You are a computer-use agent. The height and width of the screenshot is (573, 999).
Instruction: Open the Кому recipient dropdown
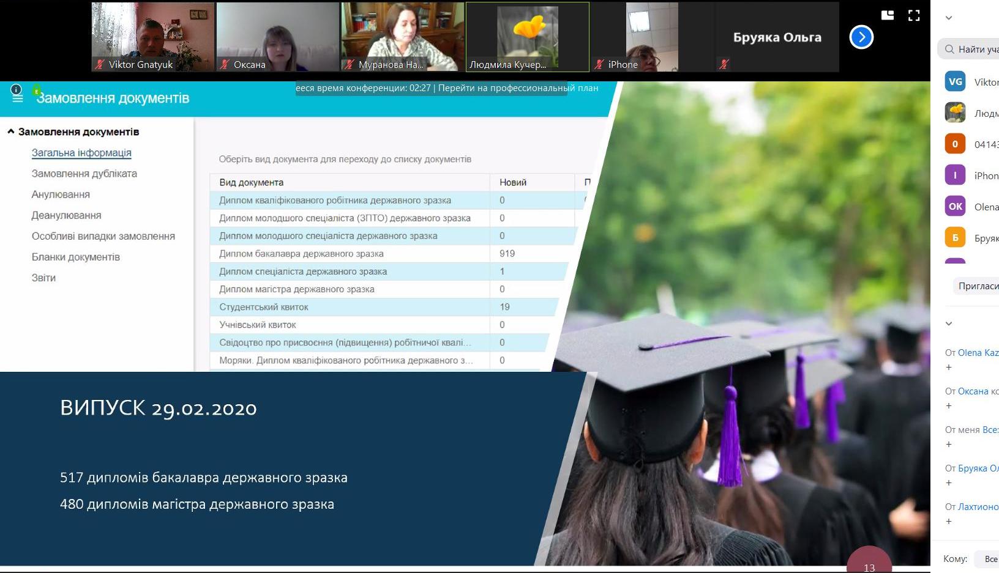(x=989, y=559)
